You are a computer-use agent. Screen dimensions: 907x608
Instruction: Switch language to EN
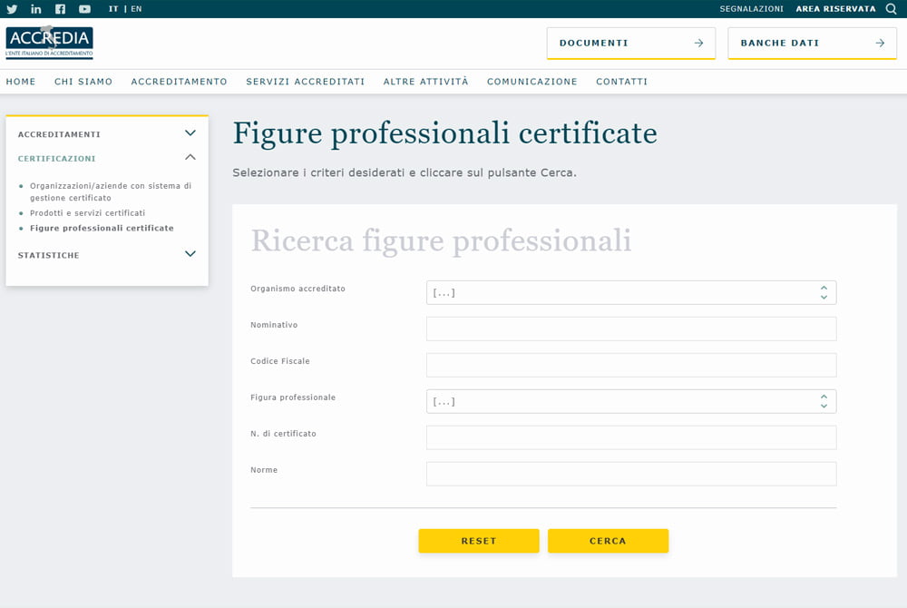[x=136, y=9]
